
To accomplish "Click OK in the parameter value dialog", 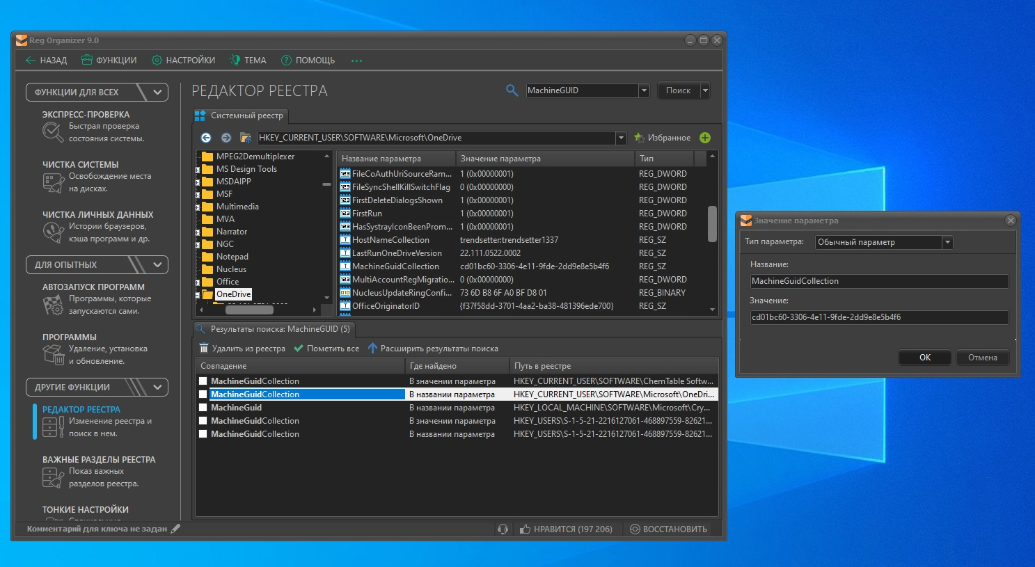I will pos(925,358).
